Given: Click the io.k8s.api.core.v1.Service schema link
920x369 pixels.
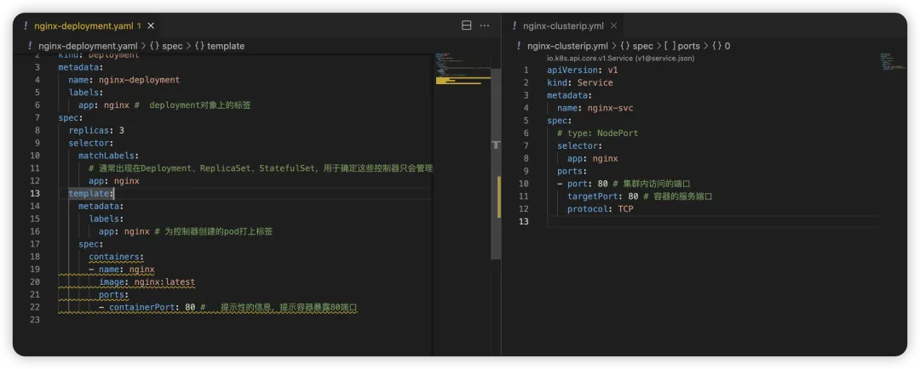Looking at the screenshot, I should (x=621, y=58).
